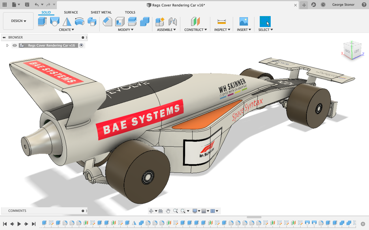The image size is (369, 230).
Task: Select the Pan hand tool
Action: tap(168, 211)
